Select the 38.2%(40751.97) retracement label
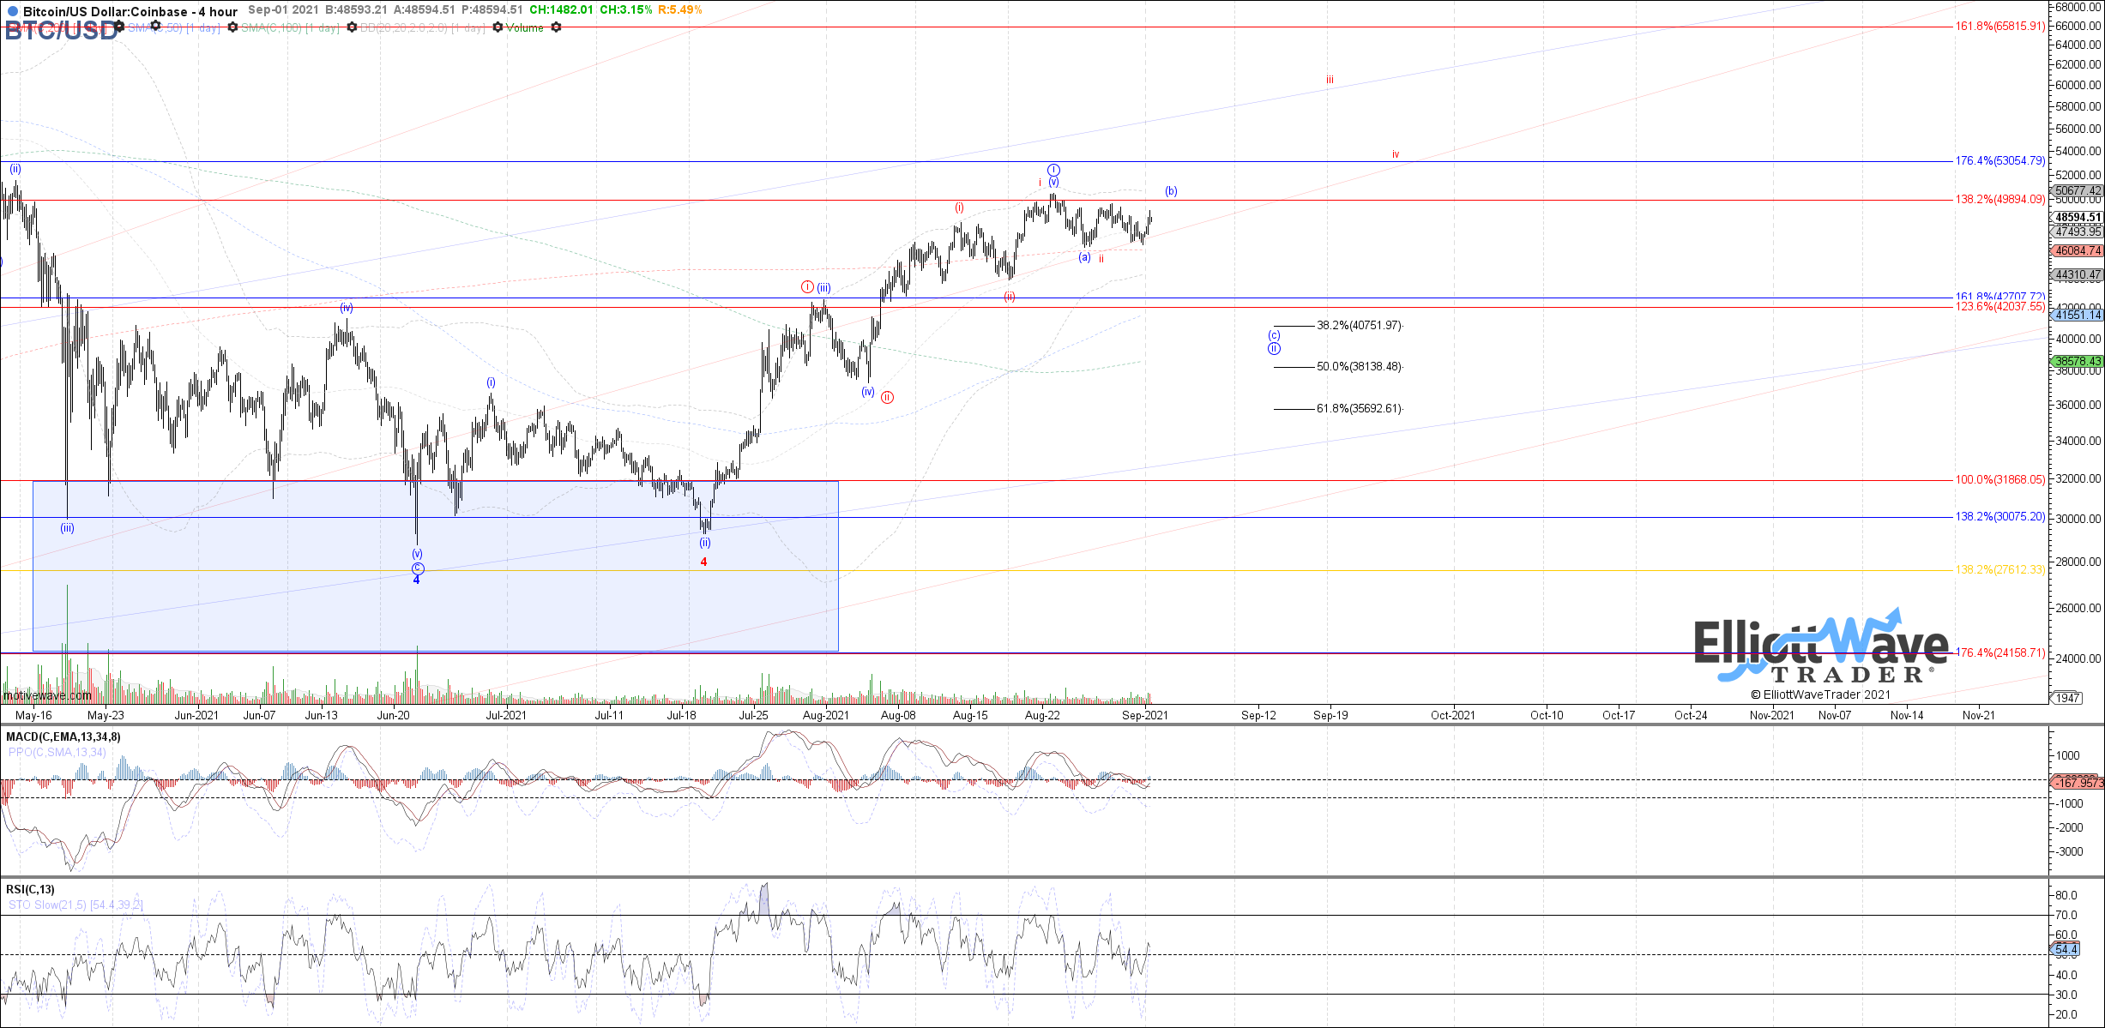The height and width of the screenshot is (1028, 2105). pyautogui.click(x=1360, y=326)
